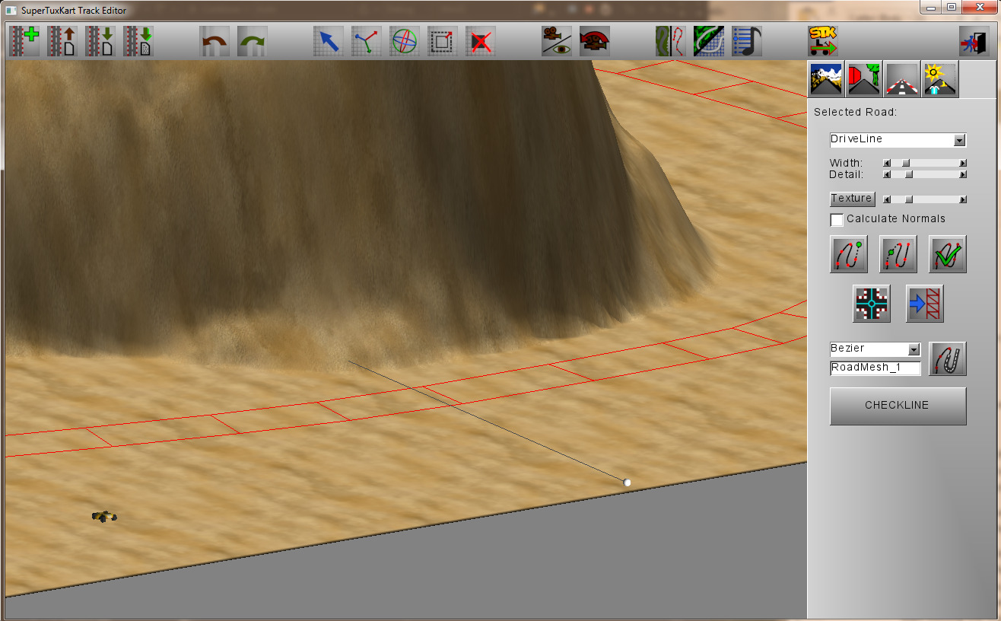Open the DriveLine road dropdown
Viewport: 1001px width, 621px height.
point(898,140)
